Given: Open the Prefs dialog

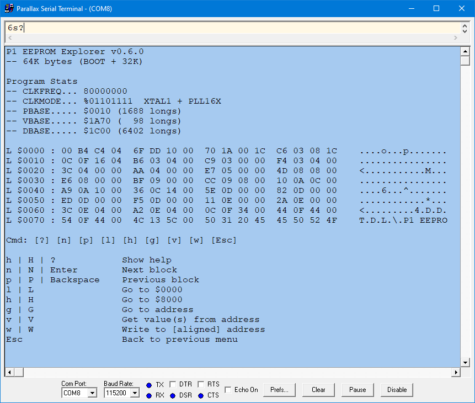Looking at the screenshot, I should click(x=280, y=390).
